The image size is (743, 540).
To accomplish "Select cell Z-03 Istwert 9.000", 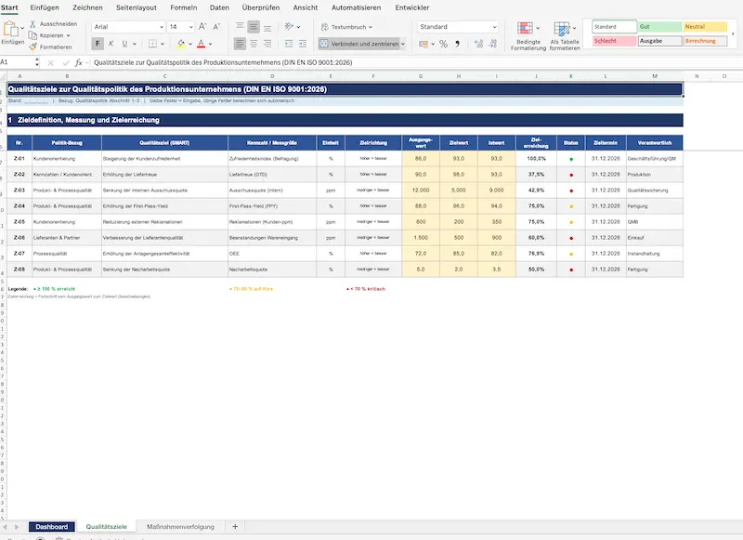I will 497,191.
